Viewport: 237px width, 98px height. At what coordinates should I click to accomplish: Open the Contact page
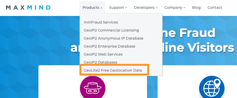click(x=215, y=7)
